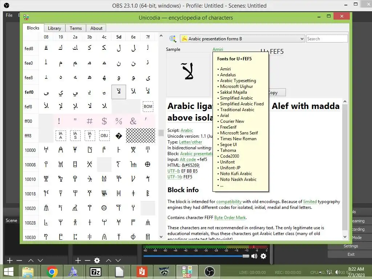This screenshot has height=279, width=372.
Task: Click the character grid scrollbar thumb
Action: (x=161, y=133)
